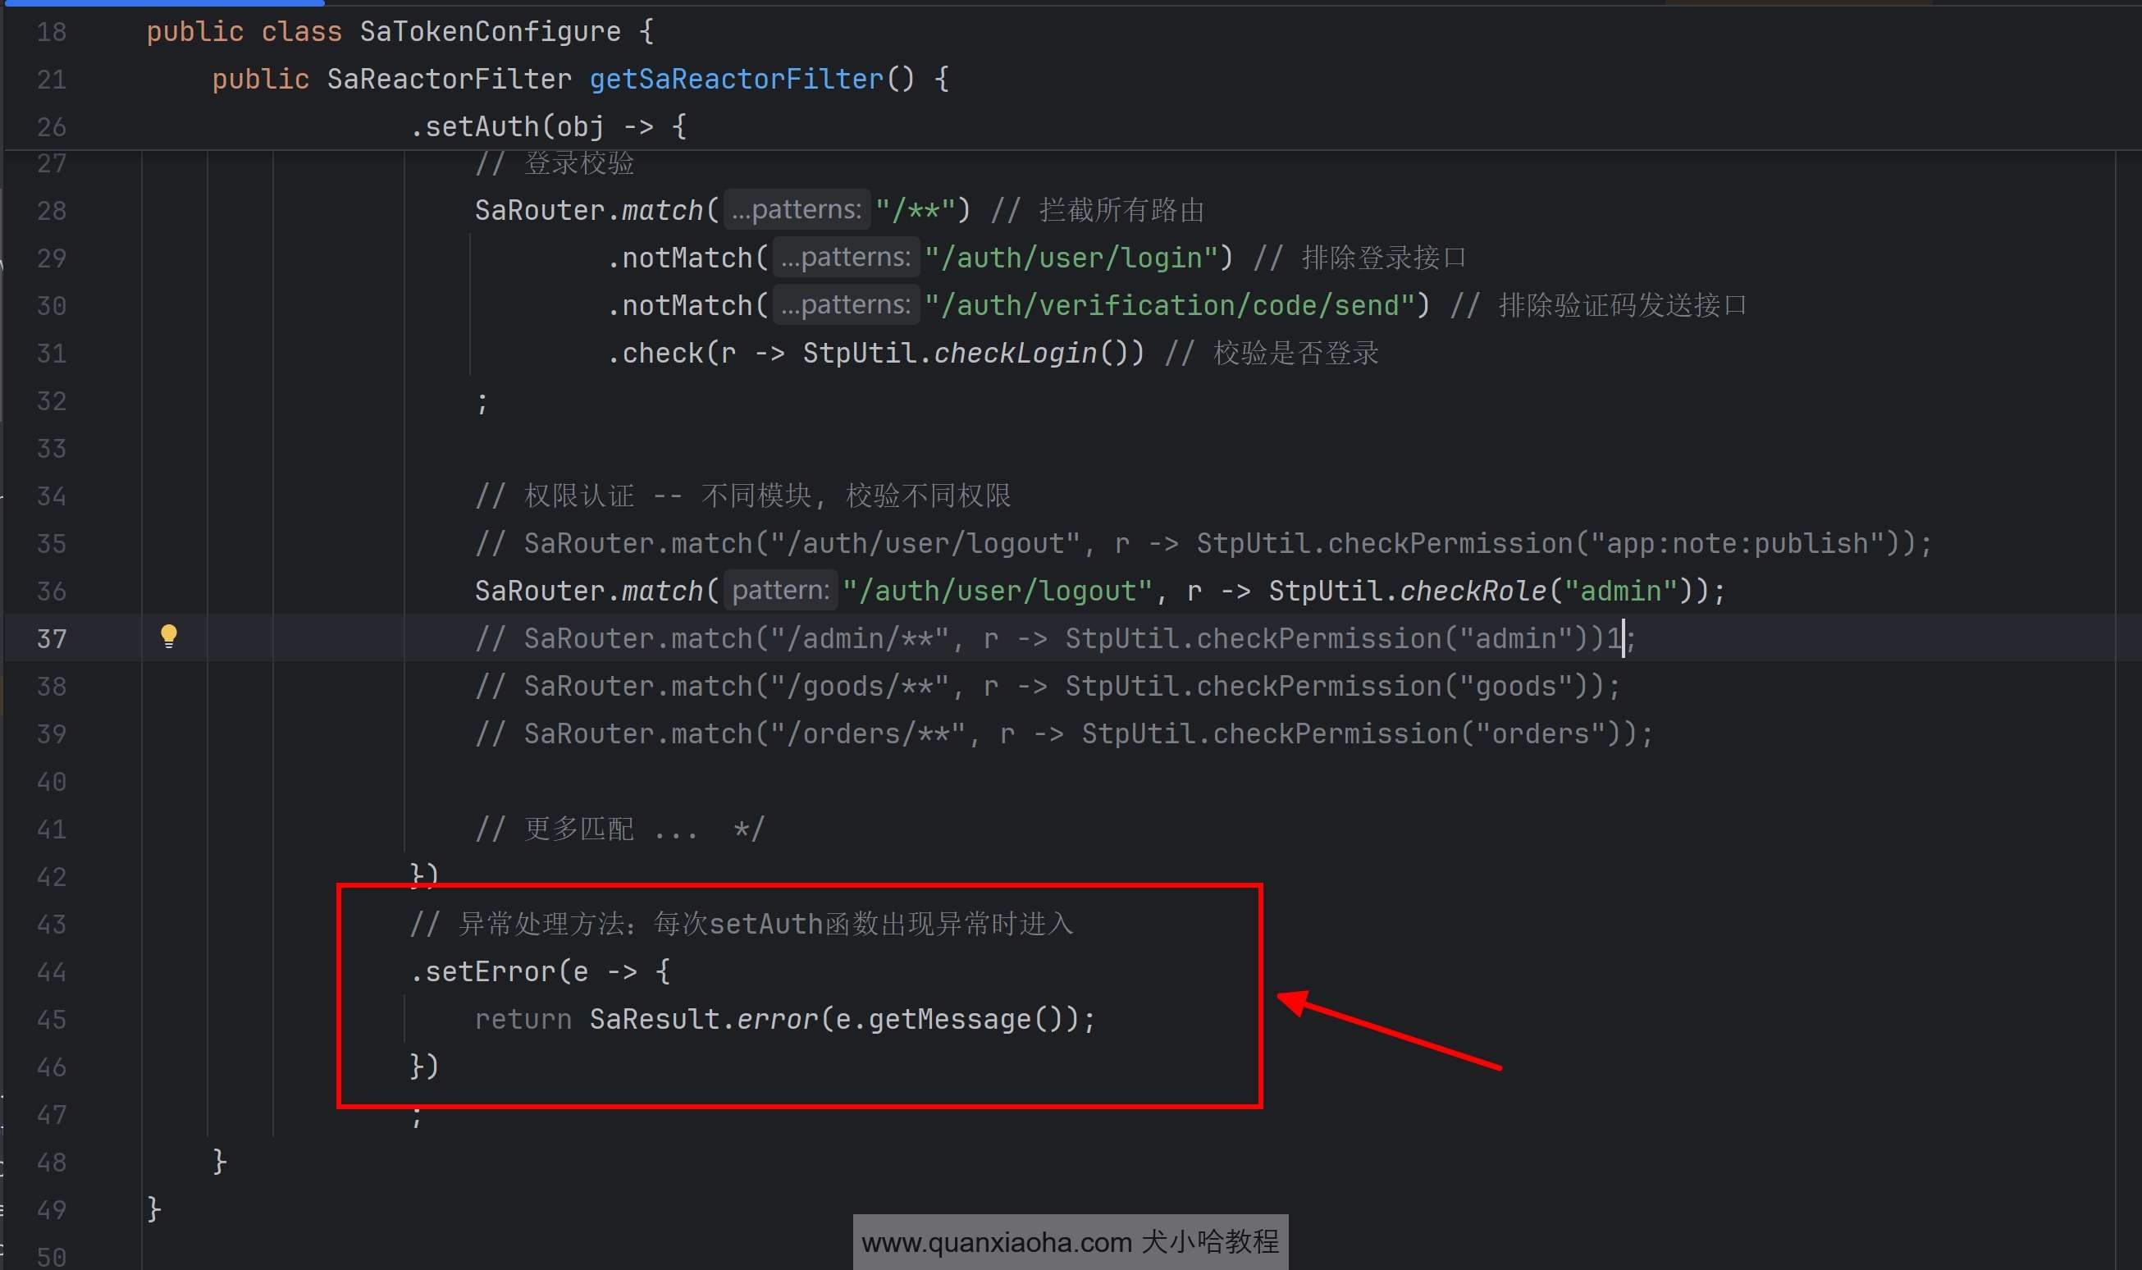
Task: Click the checkRole method call
Action: (1473, 592)
